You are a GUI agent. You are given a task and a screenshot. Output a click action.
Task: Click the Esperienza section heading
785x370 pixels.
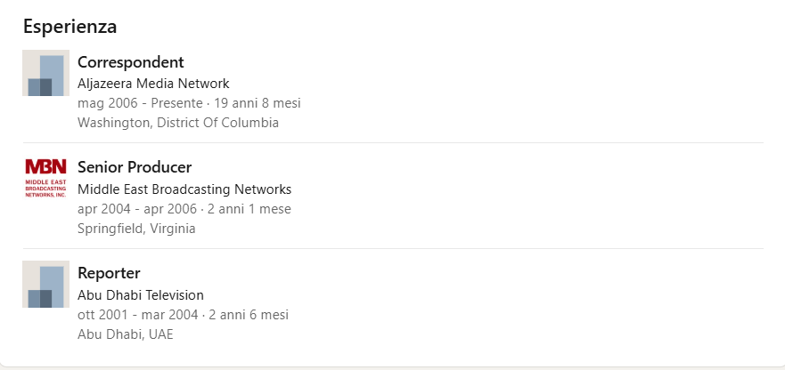(x=70, y=27)
